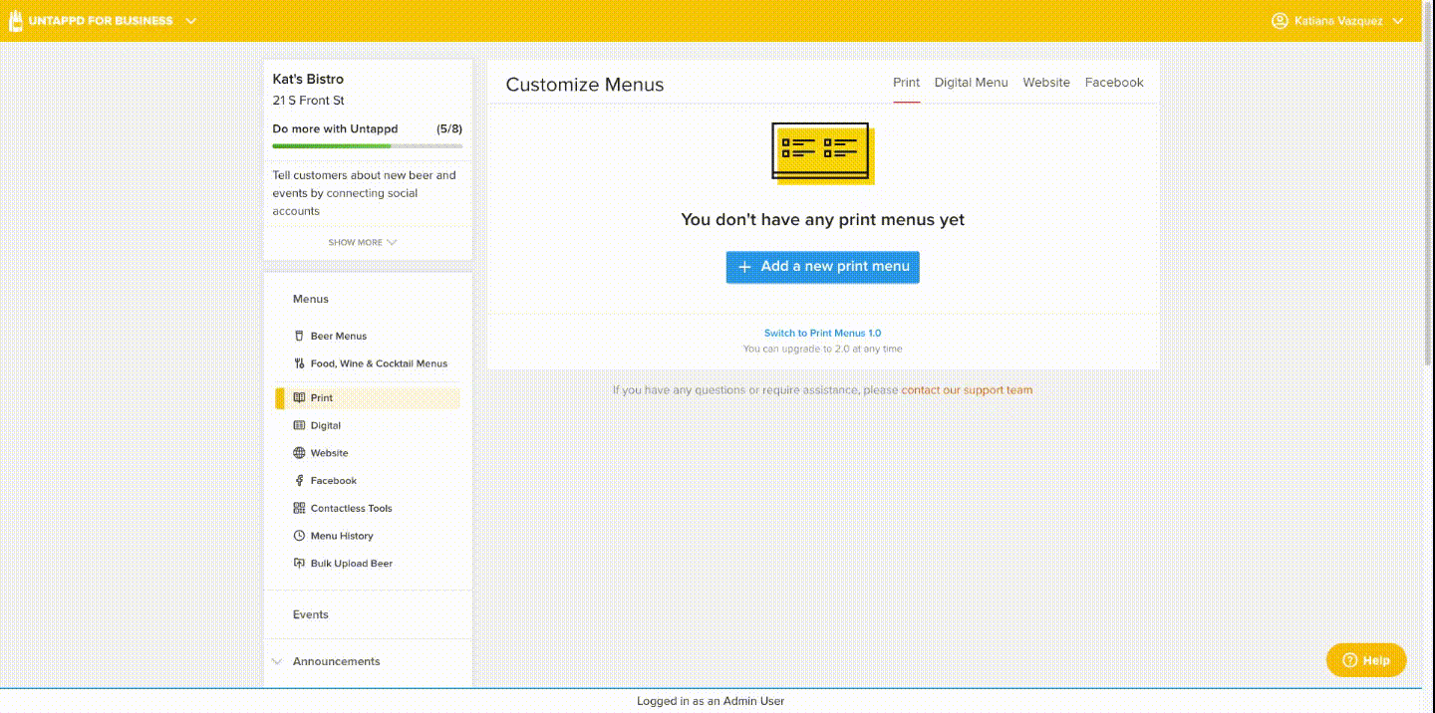Click the Beer Menus glass icon
The height and width of the screenshot is (713, 1435).
coord(299,337)
